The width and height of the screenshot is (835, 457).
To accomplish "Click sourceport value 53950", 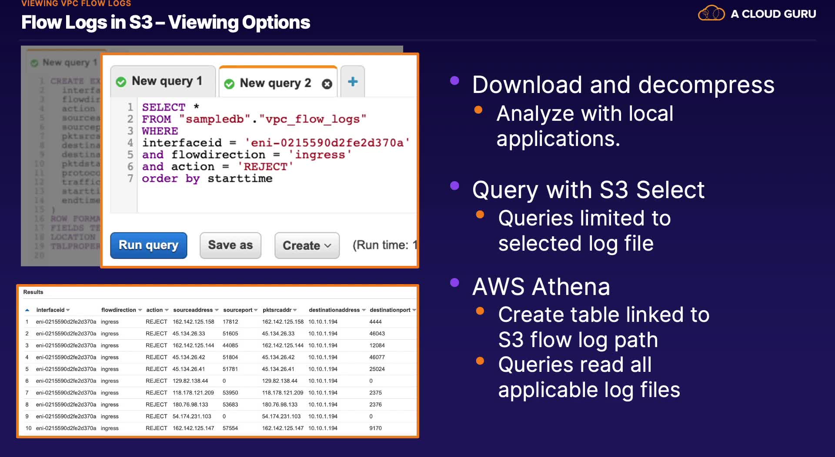I will [x=230, y=393].
